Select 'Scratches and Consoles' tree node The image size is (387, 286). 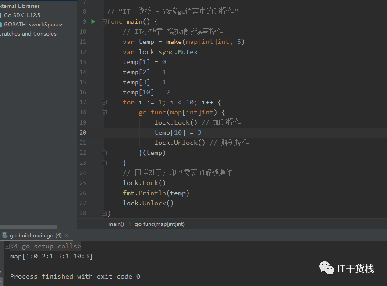point(28,34)
